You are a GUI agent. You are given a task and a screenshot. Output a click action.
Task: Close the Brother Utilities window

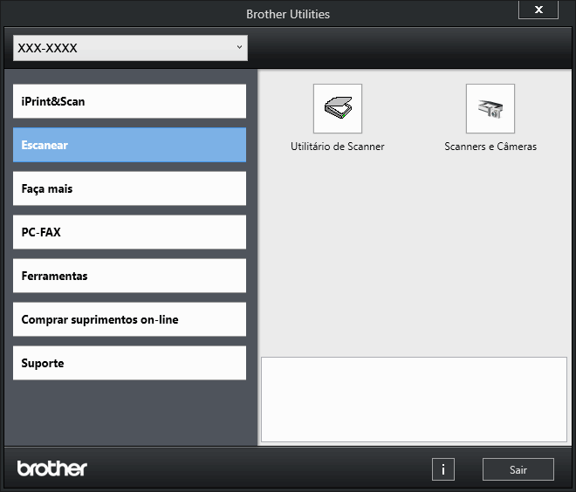[x=538, y=10]
